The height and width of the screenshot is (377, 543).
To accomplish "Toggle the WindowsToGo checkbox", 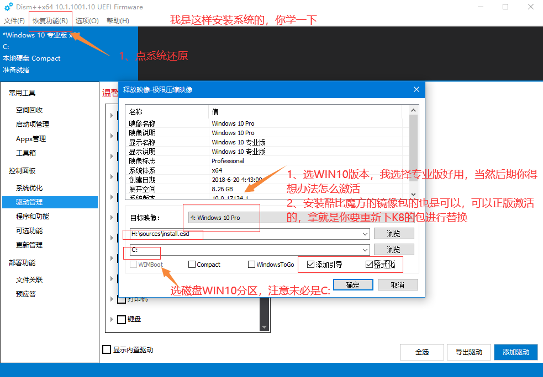I will pyautogui.click(x=252, y=265).
